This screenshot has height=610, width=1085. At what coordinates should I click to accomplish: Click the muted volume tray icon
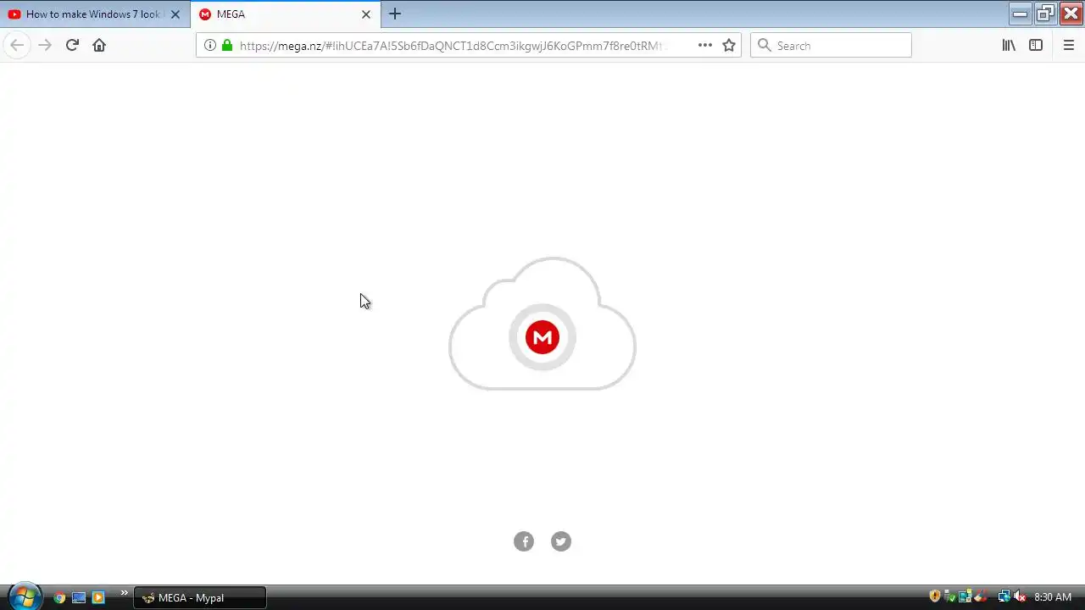click(1020, 596)
